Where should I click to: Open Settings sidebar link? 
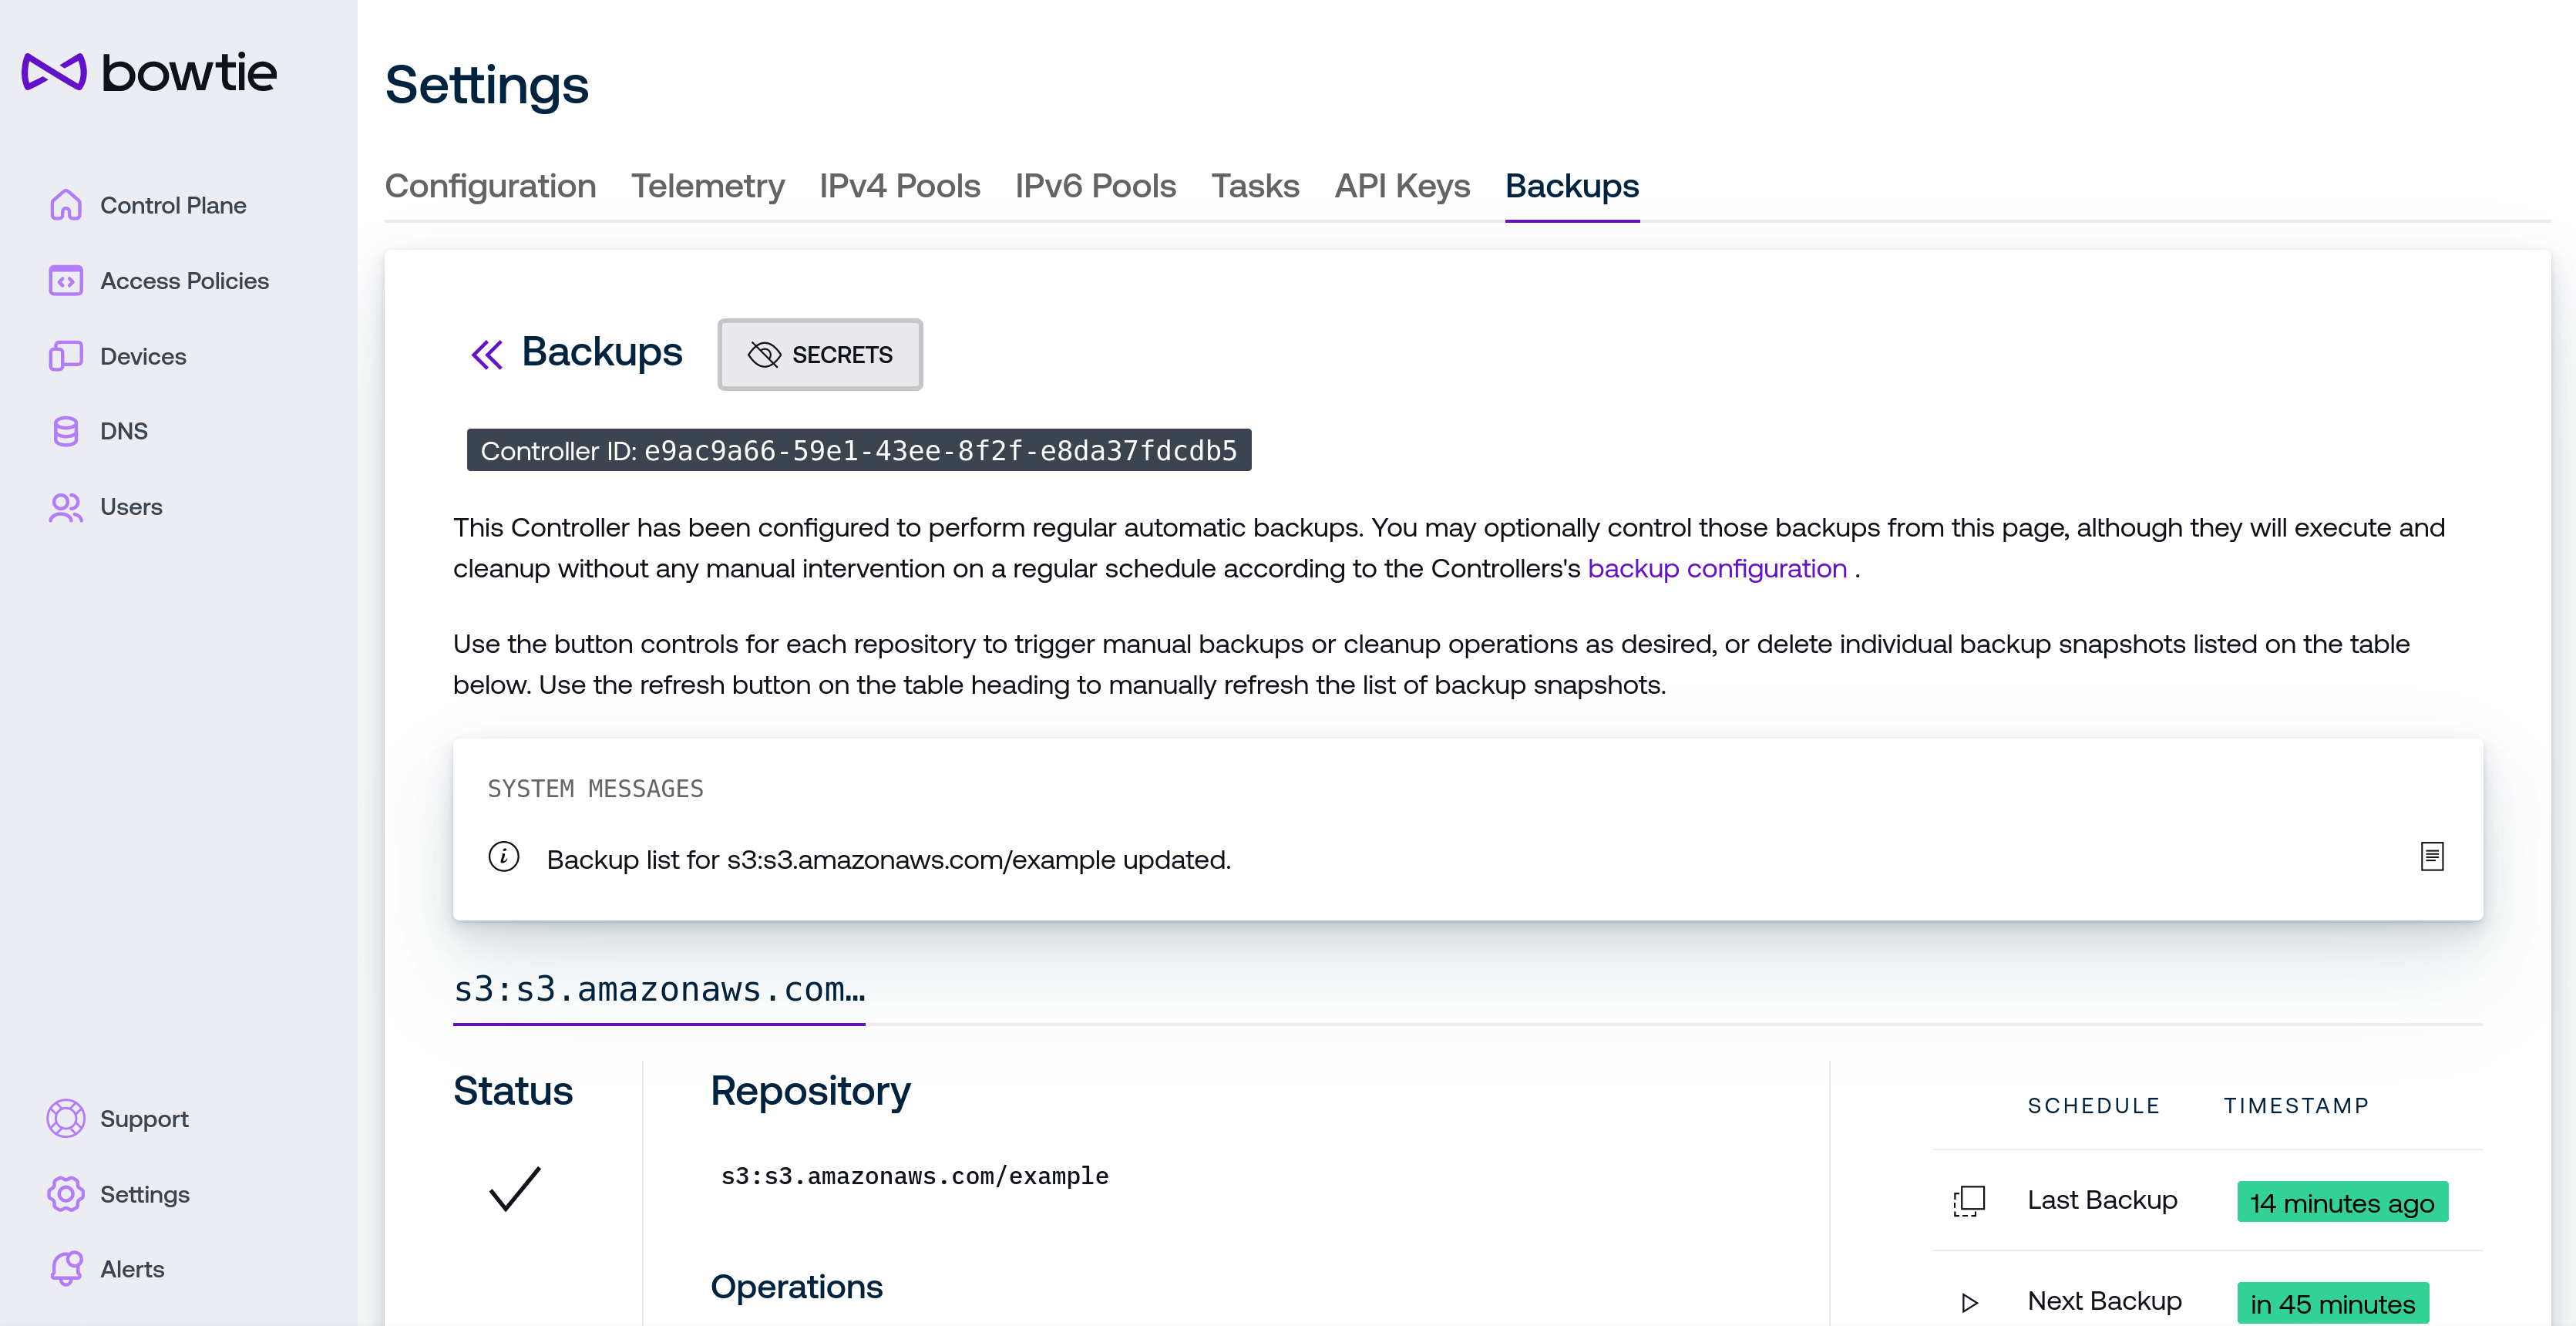pos(145,1194)
